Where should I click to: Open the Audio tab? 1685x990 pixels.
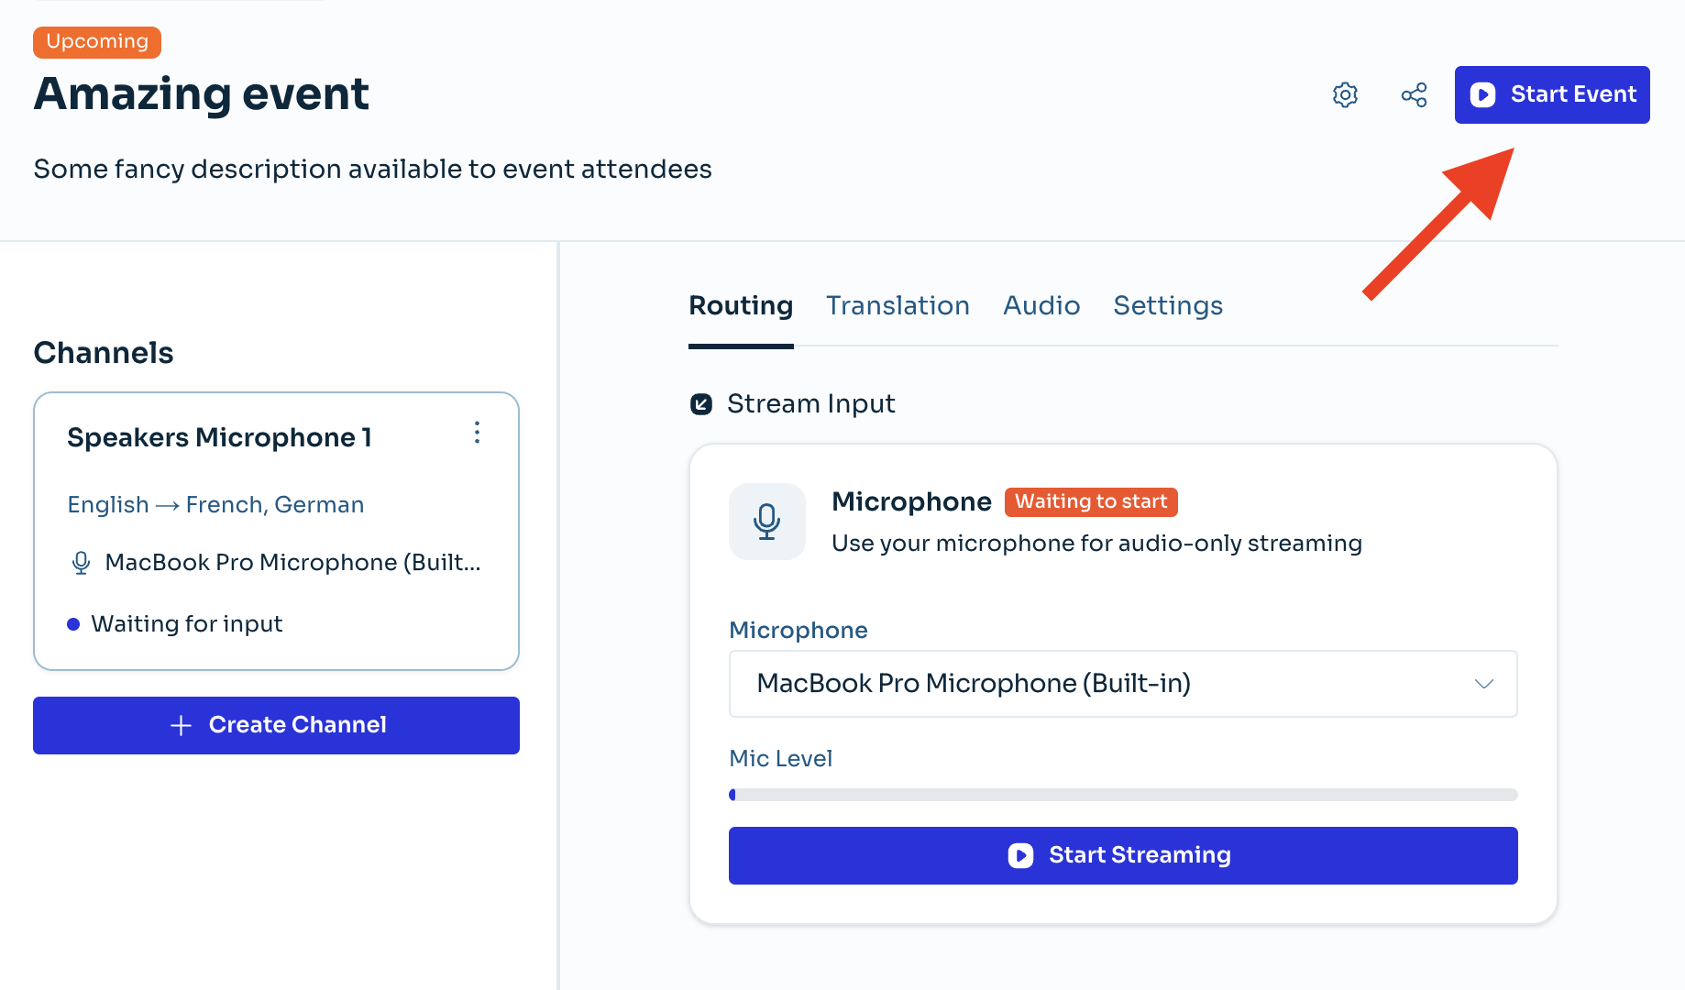1041,305
